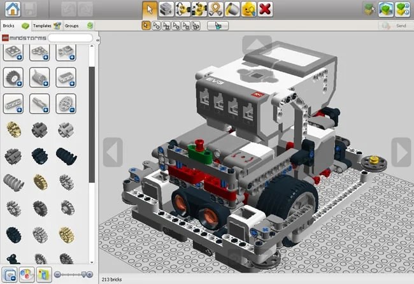Image resolution: width=414 pixels, height=284 pixels.
Task: Activate the Hide bricks tool
Action: point(248,10)
